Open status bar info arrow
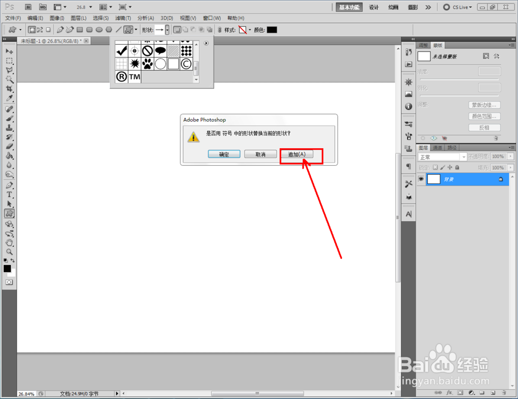 (x=117, y=393)
